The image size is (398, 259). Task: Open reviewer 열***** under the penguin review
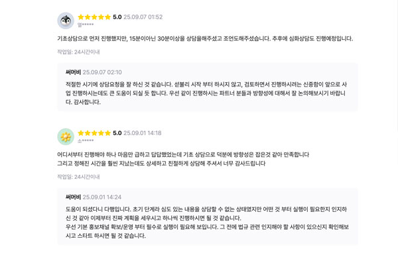click(86, 25)
